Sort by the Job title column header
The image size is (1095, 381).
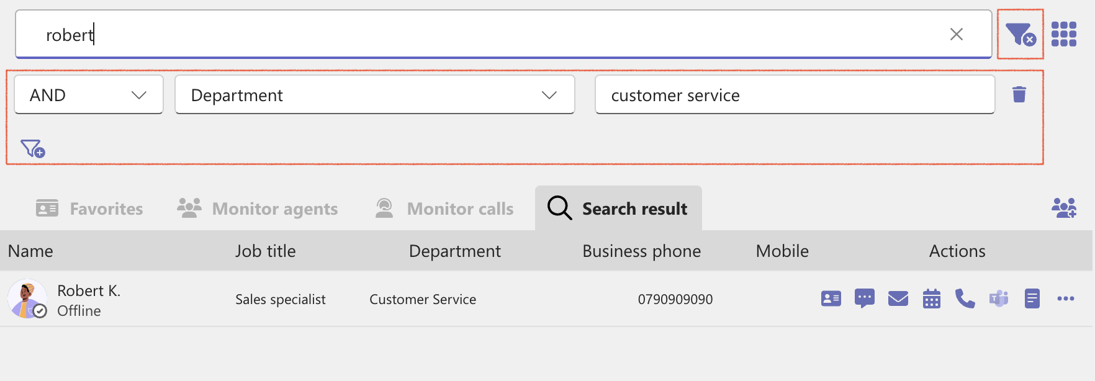coord(266,251)
